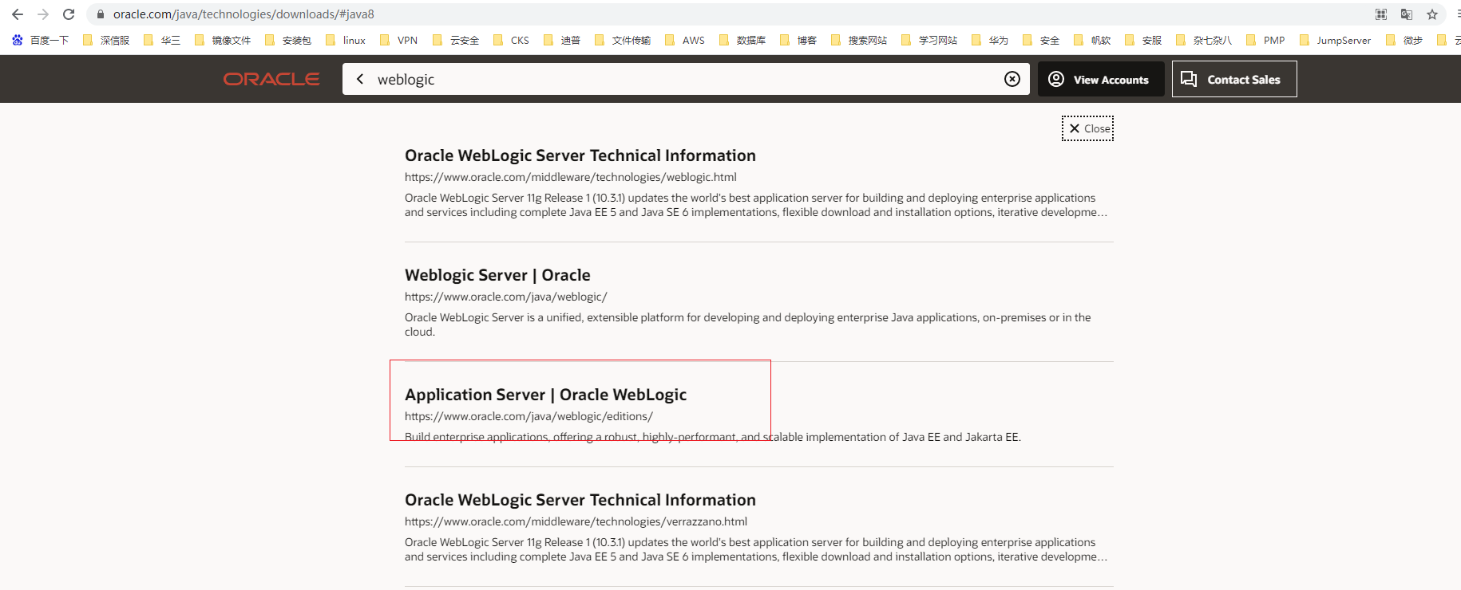
Task: Open the 数据库 bookmark folder
Action: (x=742, y=40)
